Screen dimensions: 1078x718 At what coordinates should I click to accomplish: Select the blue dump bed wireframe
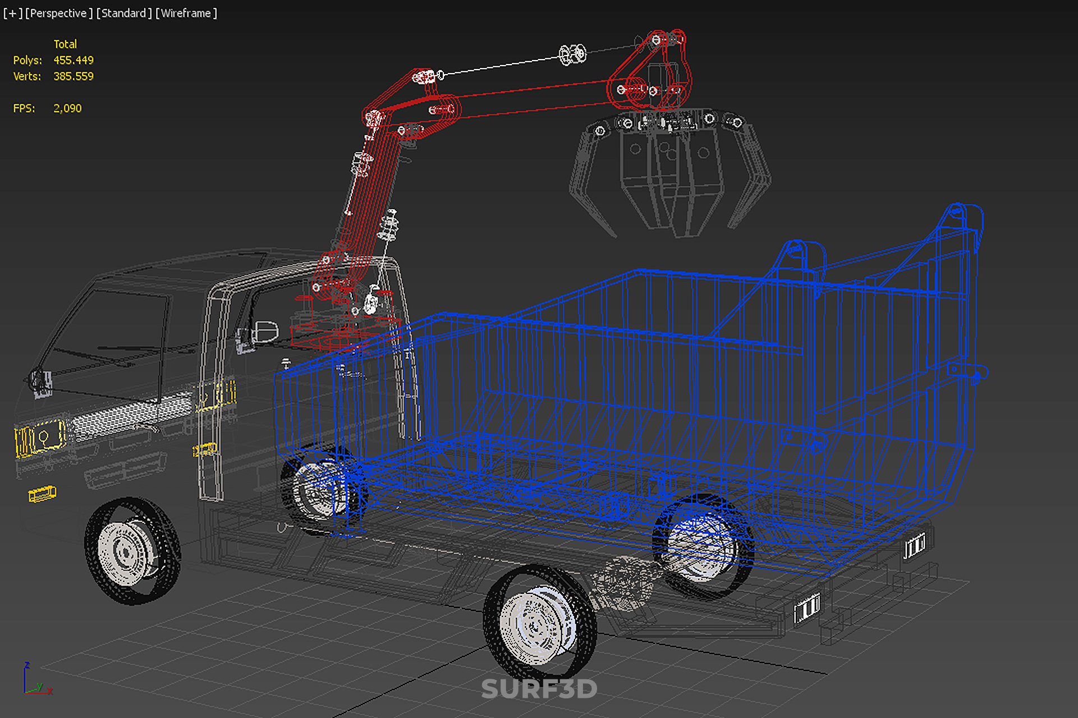click(x=617, y=393)
